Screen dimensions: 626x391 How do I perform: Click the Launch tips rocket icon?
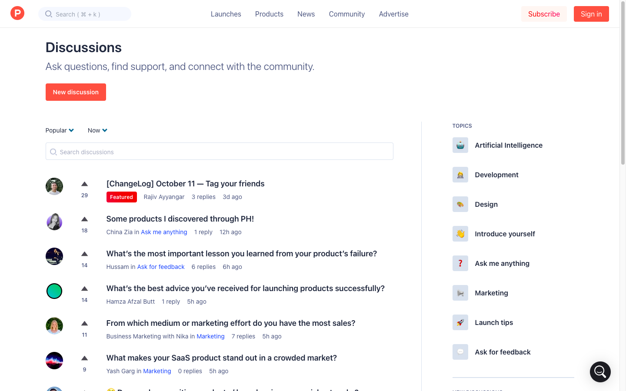pyautogui.click(x=460, y=322)
